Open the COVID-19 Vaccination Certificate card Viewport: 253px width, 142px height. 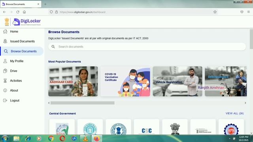(x=125, y=81)
